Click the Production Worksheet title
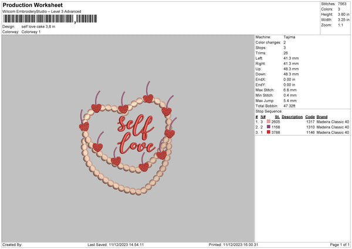This screenshot has height=249, width=352. (32, 5)
